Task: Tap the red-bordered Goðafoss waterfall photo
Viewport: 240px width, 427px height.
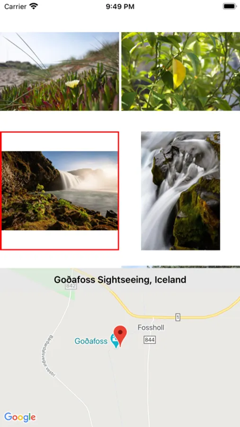Action: click(60, 191)
